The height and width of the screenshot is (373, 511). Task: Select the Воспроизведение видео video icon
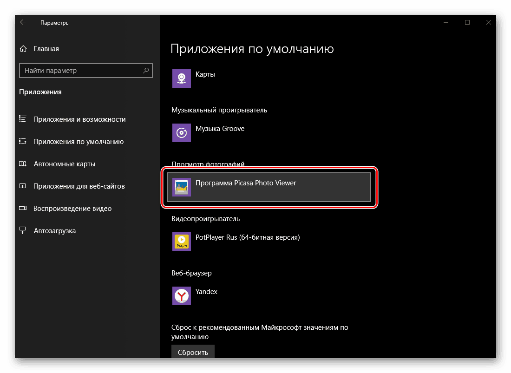pyautogui.click(x=23, y=208)
